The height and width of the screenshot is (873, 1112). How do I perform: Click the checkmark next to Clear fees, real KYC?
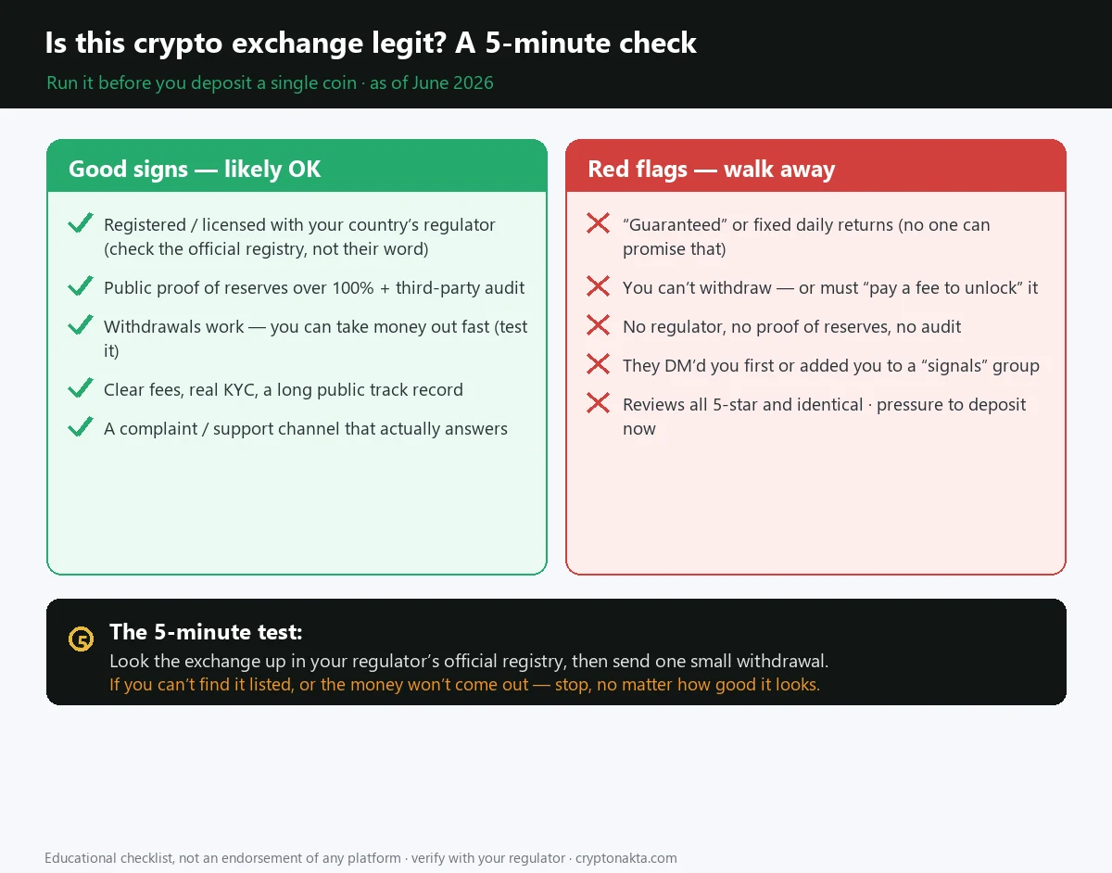(81, 388)
